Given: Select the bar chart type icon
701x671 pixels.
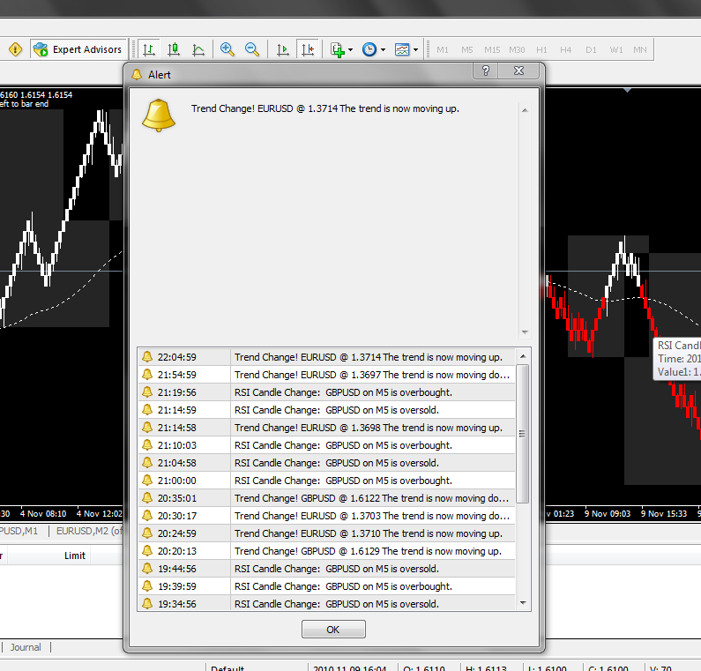Looking at the screenshot, I should tap(149, 49).
